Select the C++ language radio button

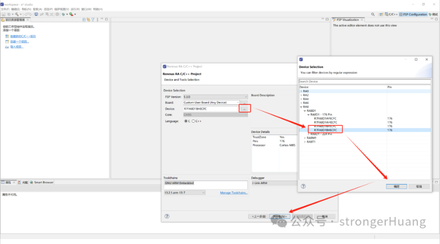[x=193, y=121]
